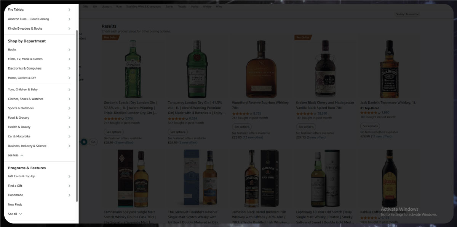Open Health & Beauty department
Screen dimensions: 457x227
39,127
